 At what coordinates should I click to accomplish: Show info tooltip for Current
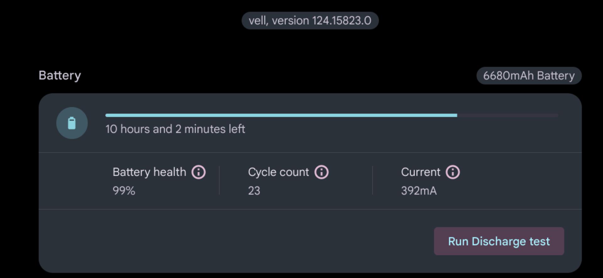(453, 172)
